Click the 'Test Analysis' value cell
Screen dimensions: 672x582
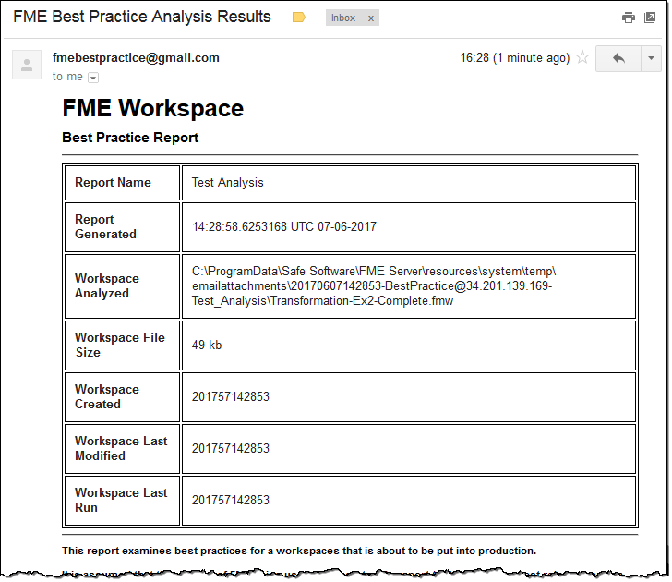[x=409, y=183]
